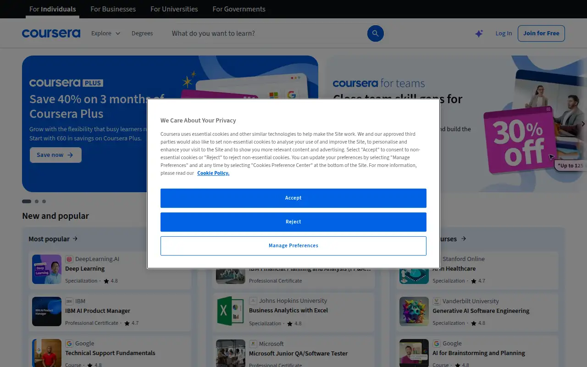The height and width of the screenshot is (367, 587).
Task: Open the AI sparkle assistant icon
Action: point(479,33)
